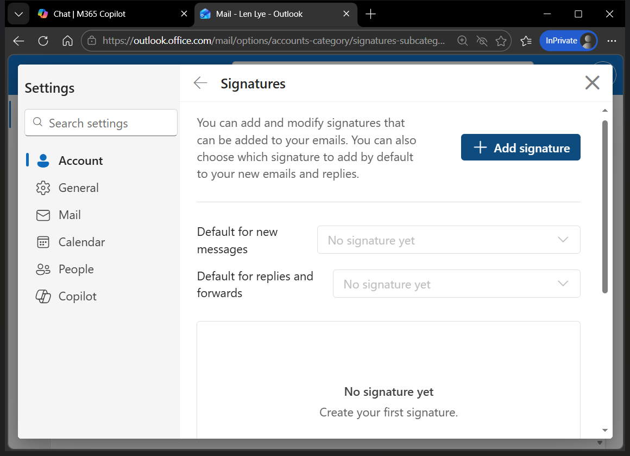
Task: Switch to the 'Mail - Len Lye - Outlook' tab
Action: coord(266,14)
